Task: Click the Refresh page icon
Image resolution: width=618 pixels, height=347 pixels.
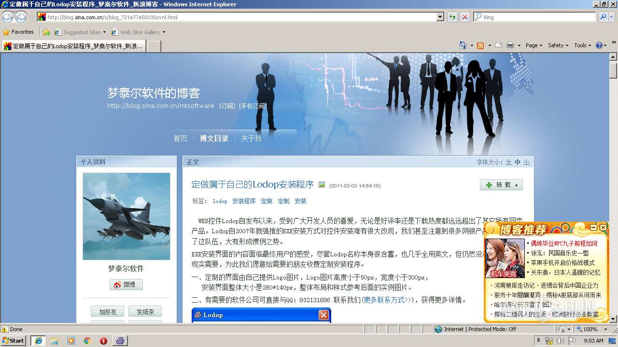Action: [452, 17]
